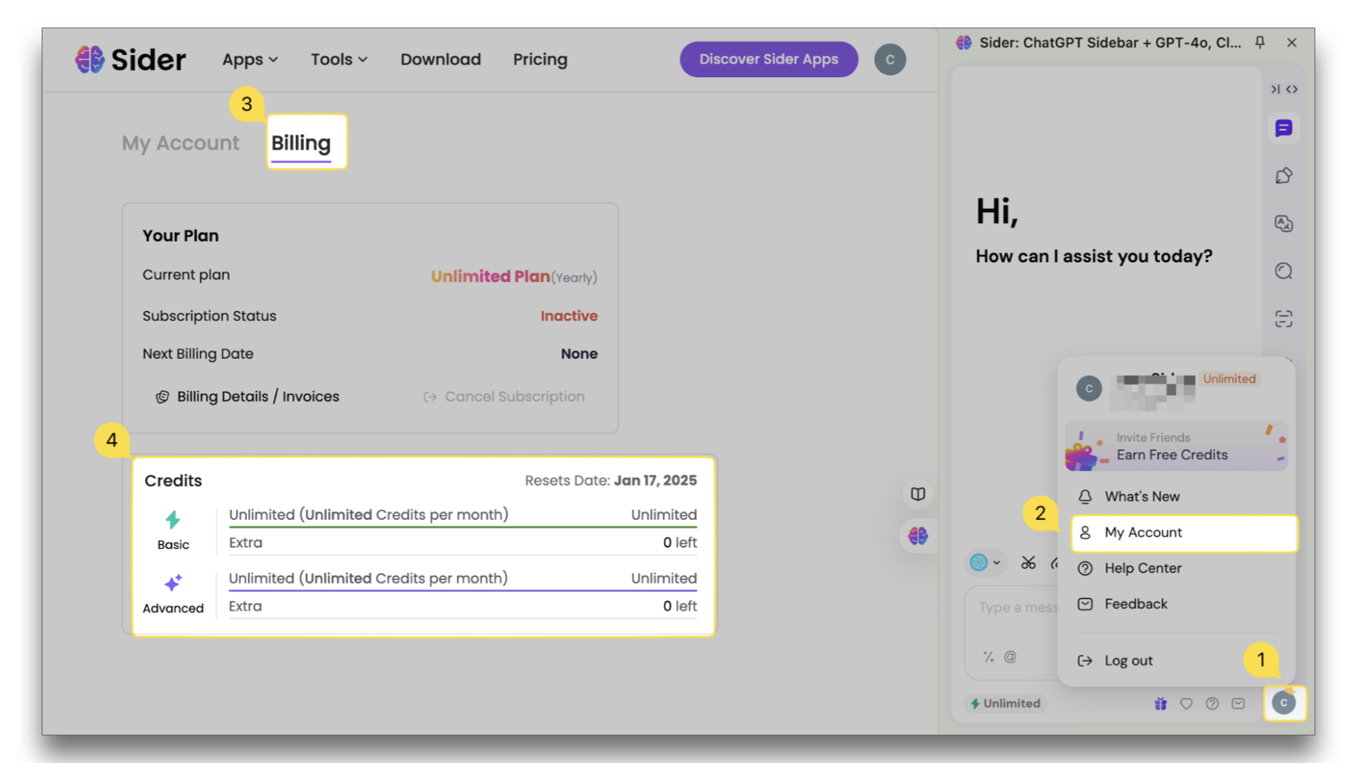
Task: Click the help question mark icon
Action: pyautogui.click(x=1212, y=704)
